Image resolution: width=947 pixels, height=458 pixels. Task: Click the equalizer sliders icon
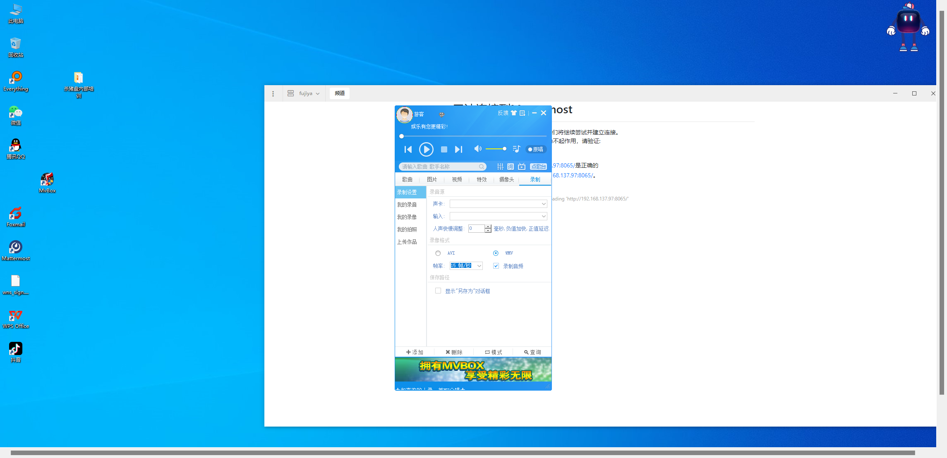tap(500, 167)
